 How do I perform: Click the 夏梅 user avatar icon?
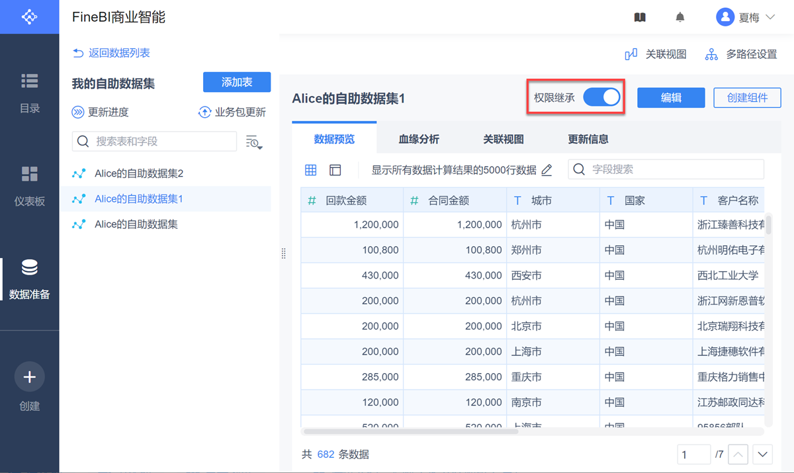click(x=725, y=17)
